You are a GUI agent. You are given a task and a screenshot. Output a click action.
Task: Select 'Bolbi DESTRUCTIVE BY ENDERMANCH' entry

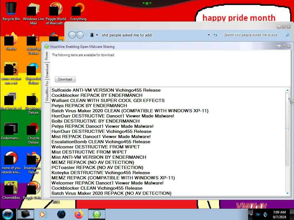(x=96, y=121)
